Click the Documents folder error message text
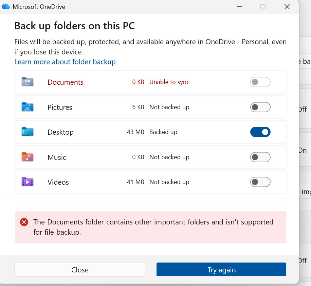Image resolution: width=311 pixels, height=286 pixels. tap(153, 227)
